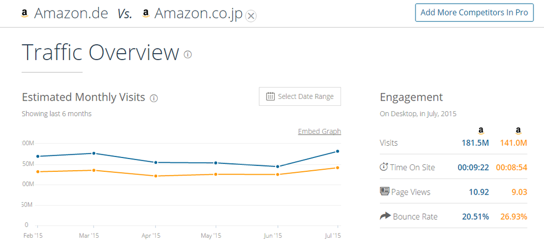Image resolution: width=544 pixels, height=250 pixels.
Task: Click calendar icon in Select Date Range
Action: click(x=270, y=96)
